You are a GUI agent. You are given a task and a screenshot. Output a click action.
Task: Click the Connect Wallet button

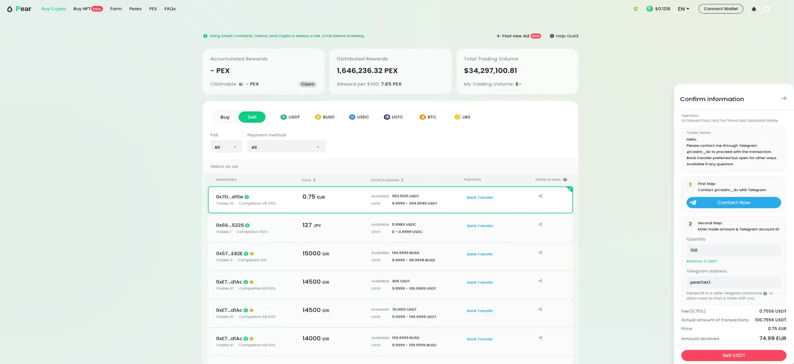tap(720, 9)
